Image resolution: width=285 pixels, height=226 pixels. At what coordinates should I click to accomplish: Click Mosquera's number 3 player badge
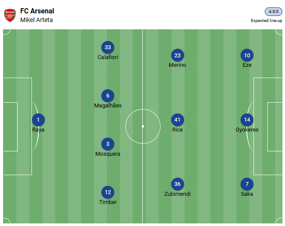point(108,144)
